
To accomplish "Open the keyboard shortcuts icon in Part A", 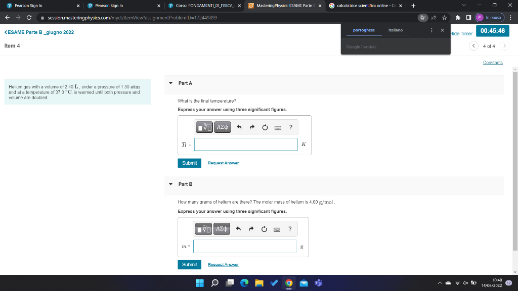I will (278, 127).
